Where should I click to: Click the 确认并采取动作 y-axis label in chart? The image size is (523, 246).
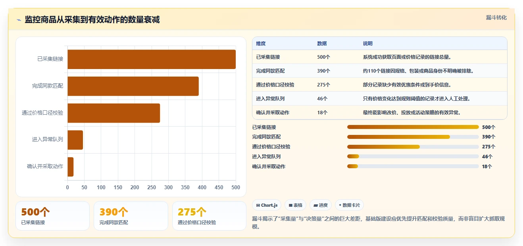[x=45, y=167]
